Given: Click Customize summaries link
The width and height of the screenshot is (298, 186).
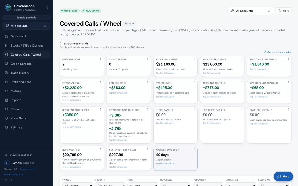Looking at the screenshot, I should click(278, 52).
